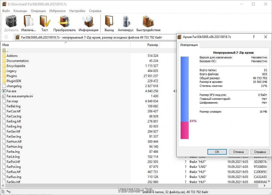Select the FarPol.lng file row
The image size is (272, 195).
[x=134, y=167]
